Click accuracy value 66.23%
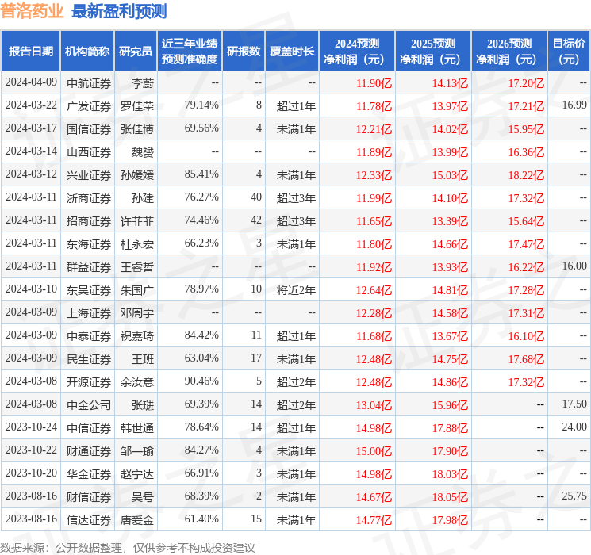 pyautogui.click(x=201, y=243)
